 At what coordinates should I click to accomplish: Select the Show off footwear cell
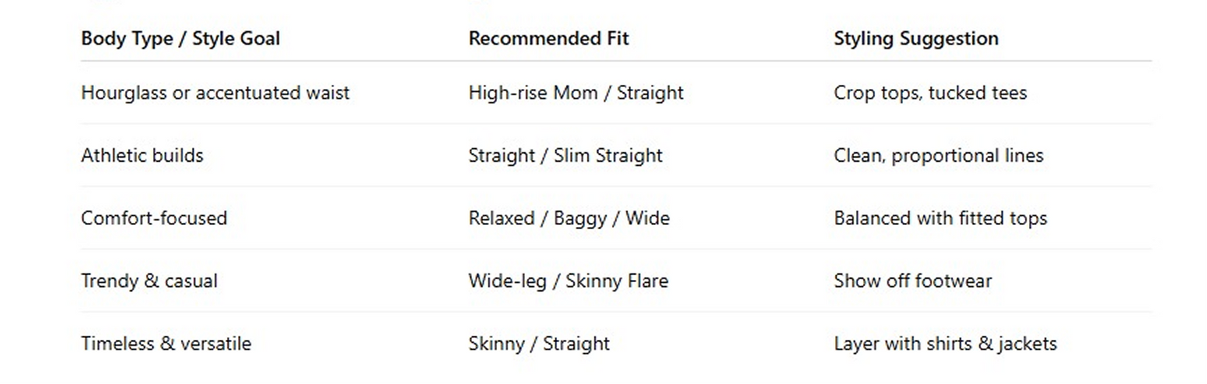pos(913,281)
